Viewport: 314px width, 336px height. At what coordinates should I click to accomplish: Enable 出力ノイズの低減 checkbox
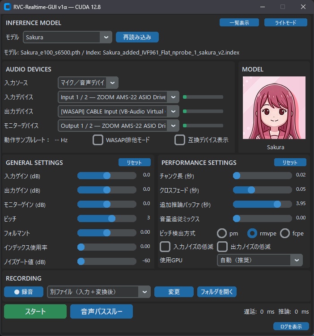coord(222,247)
